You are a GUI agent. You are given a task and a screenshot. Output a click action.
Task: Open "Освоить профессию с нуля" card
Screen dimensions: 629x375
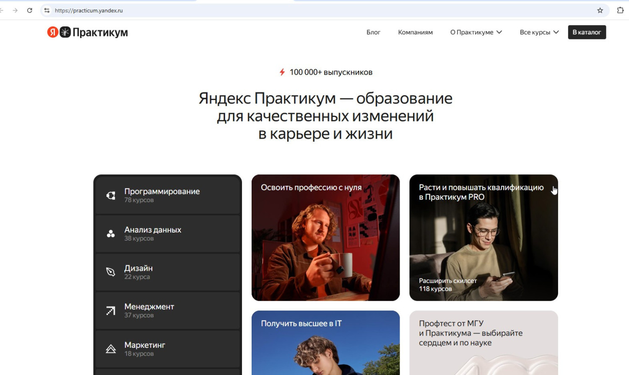pyautogui.click(x=325, y=238)
